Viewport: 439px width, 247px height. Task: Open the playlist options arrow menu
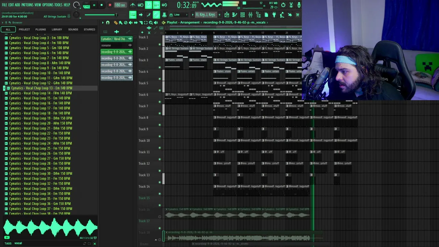click(x=103, y=23)
